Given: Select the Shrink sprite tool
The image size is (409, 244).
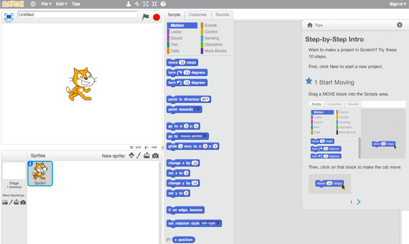Looking at the screenshot, I should [155, 4].
